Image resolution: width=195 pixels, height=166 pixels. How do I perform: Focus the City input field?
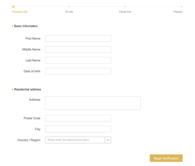pyautogui.click(x=78, y=129)
